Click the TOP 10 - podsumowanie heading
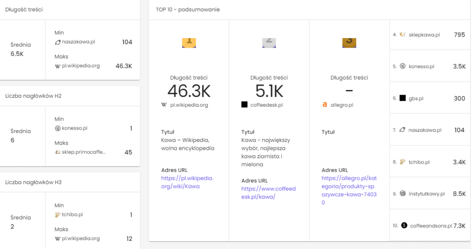471x249 pixels. point(188,10)
